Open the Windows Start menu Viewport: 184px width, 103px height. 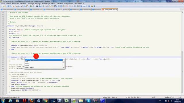coord(3,101)
